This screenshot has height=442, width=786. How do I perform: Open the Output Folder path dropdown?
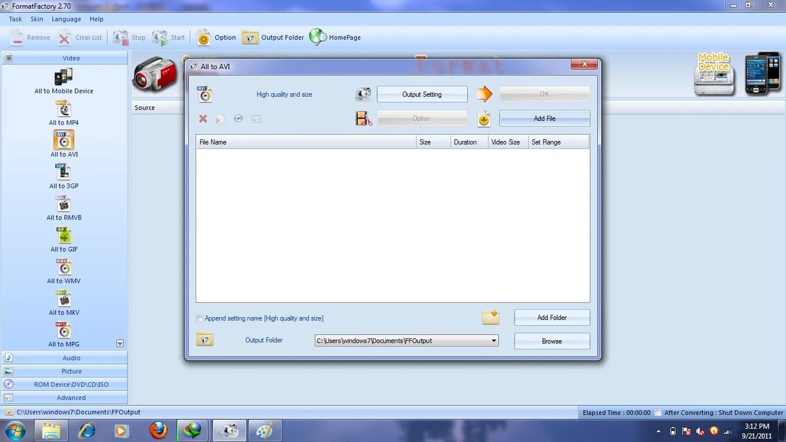[494, 341]
